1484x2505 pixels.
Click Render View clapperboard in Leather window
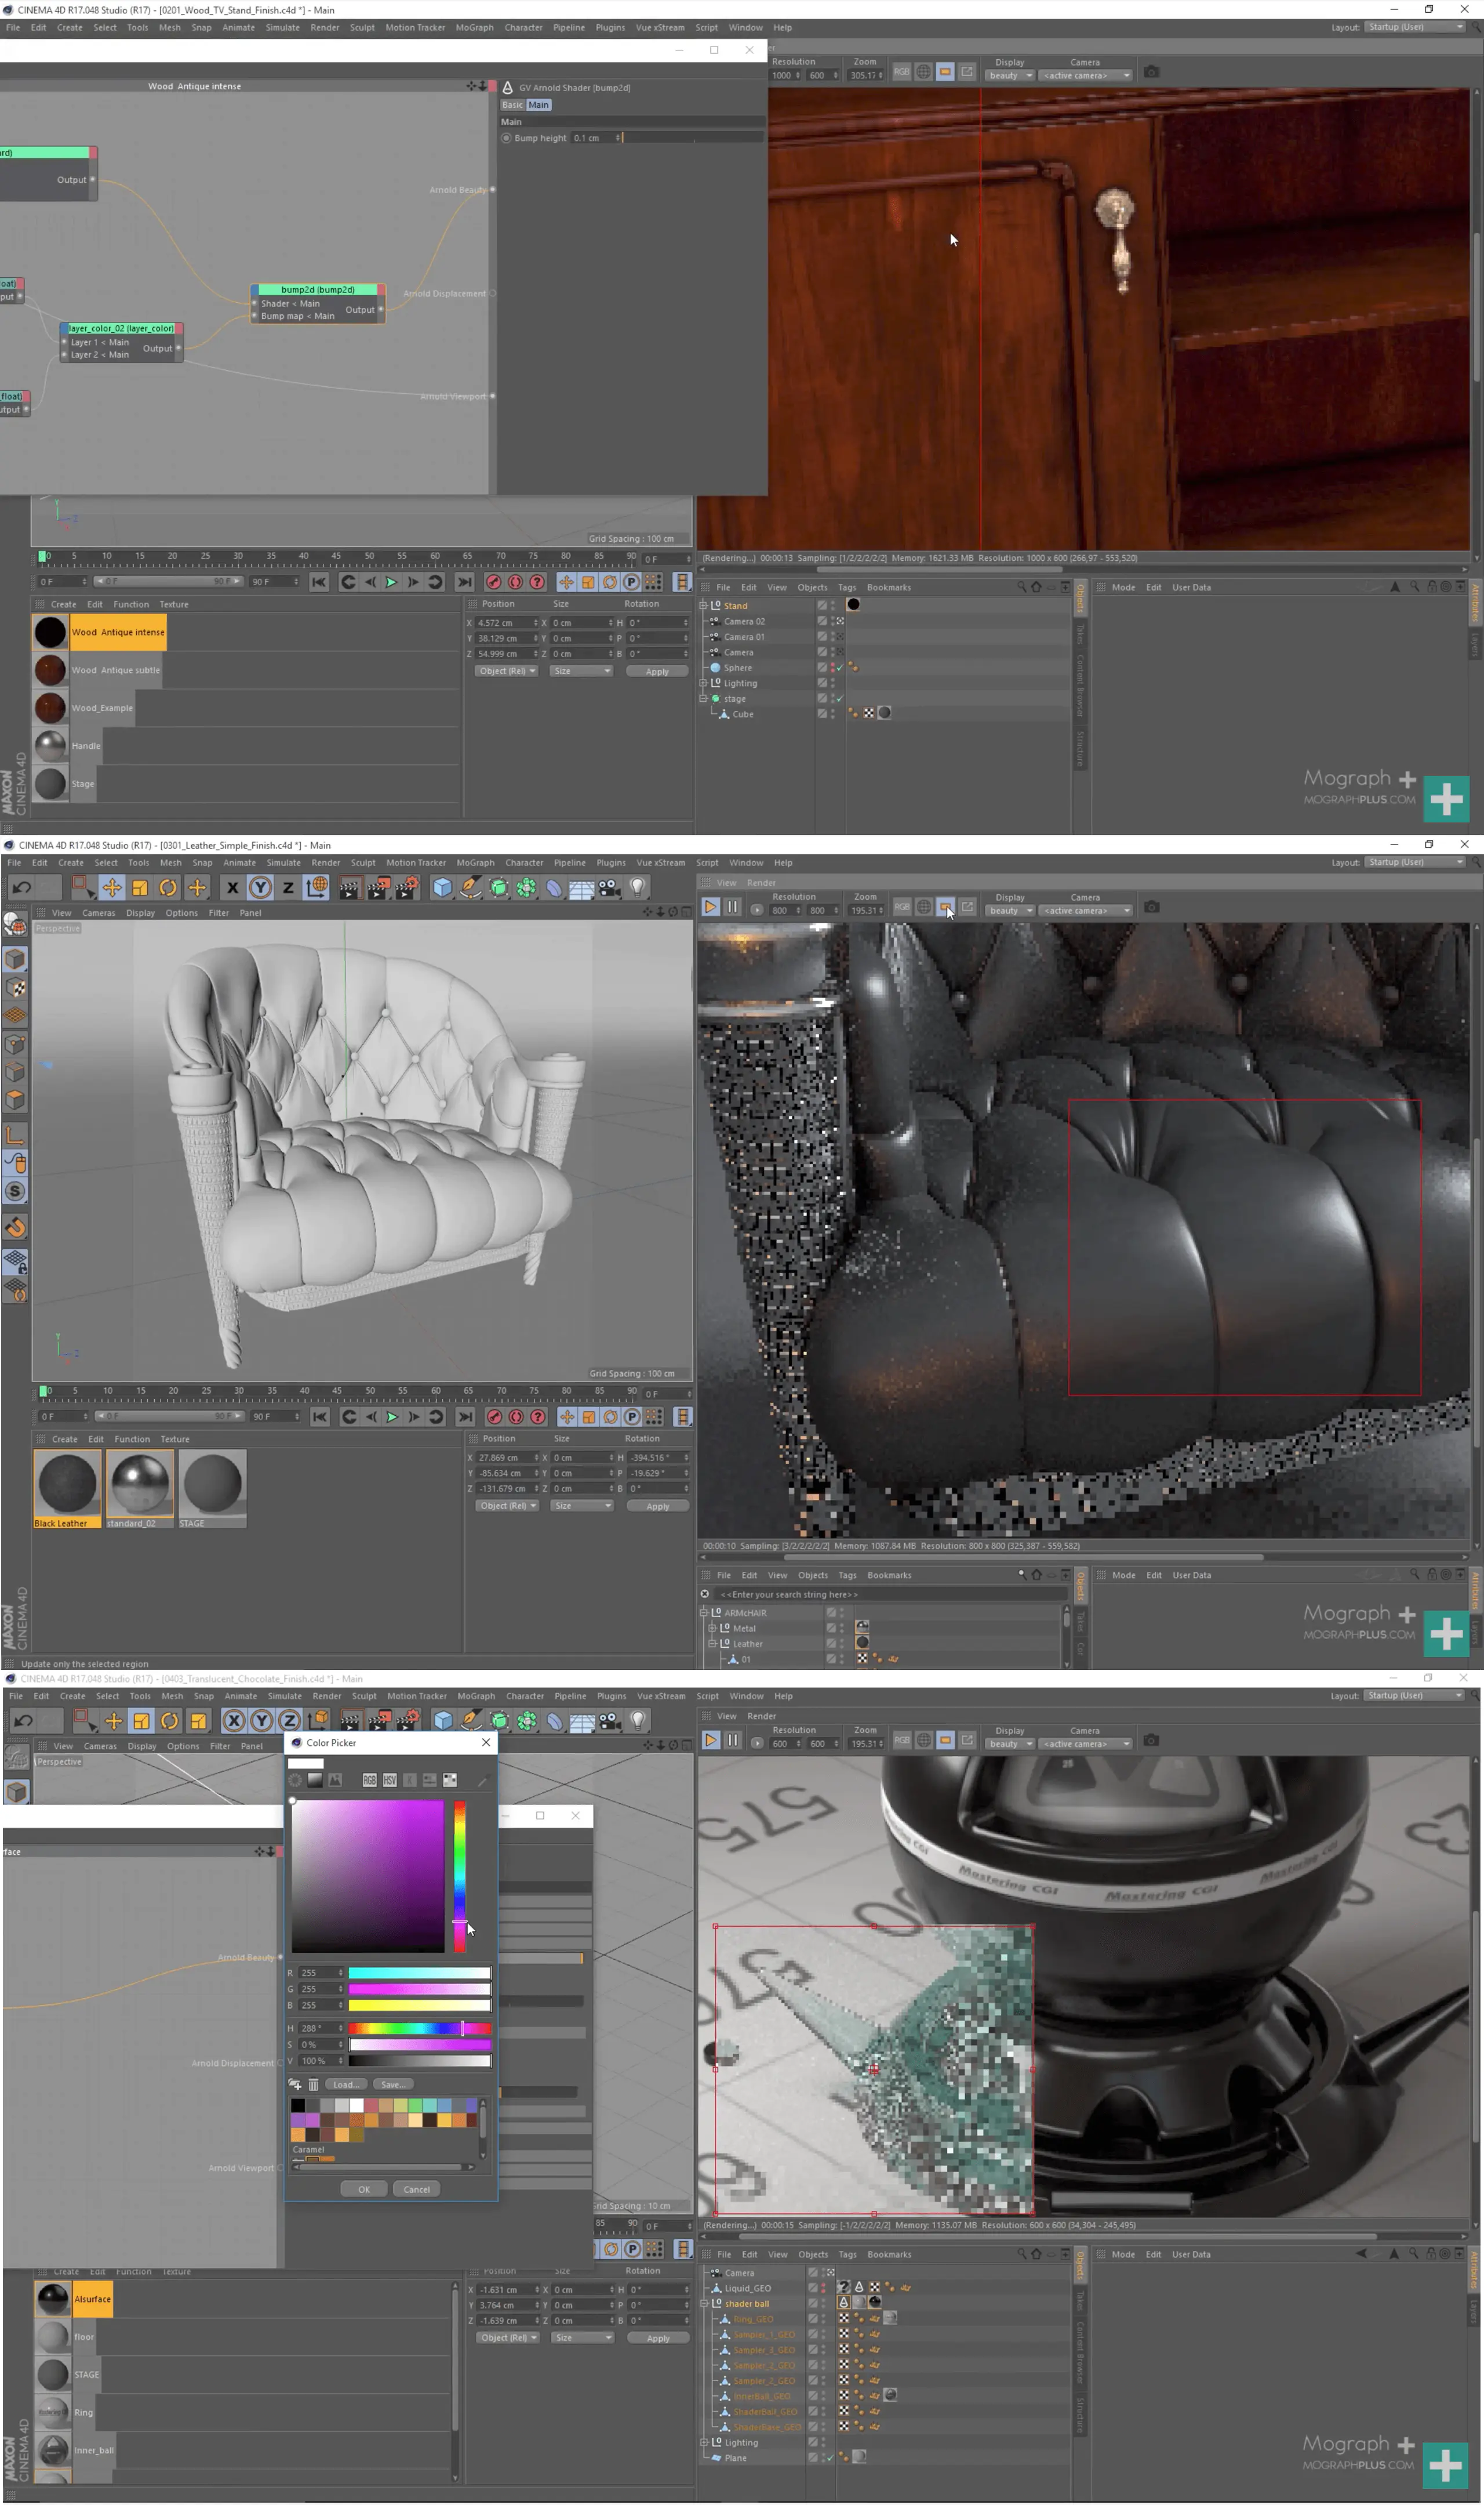pos(349,887)
